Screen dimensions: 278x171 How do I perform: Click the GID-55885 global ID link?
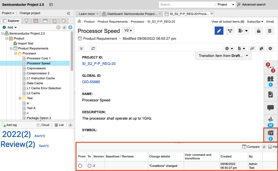tap(91, 82)
